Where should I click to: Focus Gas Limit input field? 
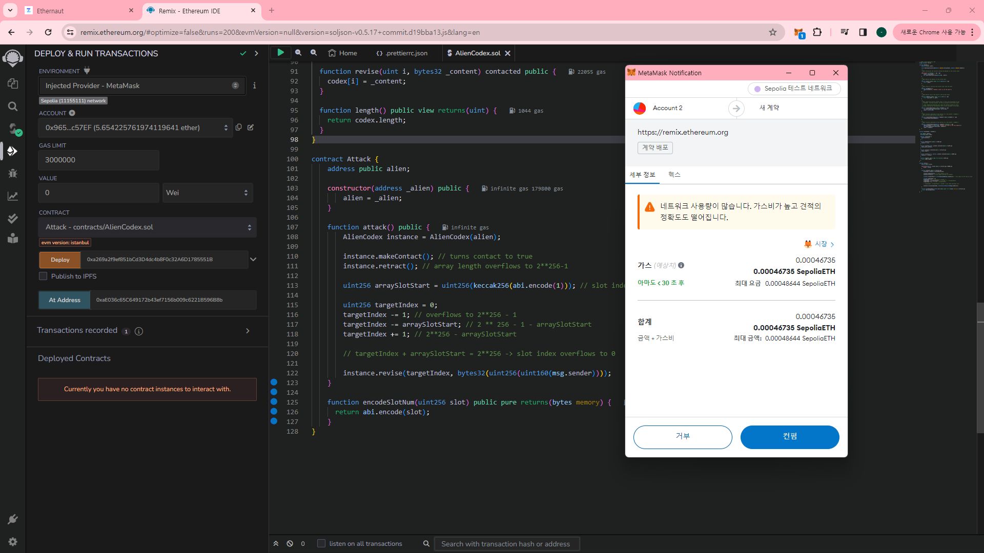[x=98, y=160]
